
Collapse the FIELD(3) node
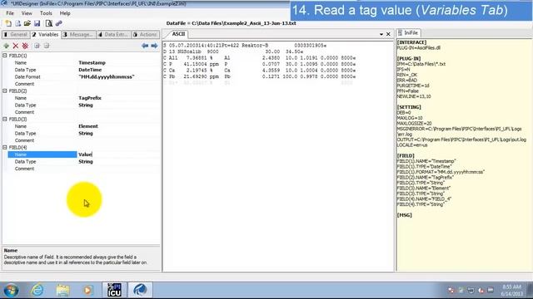click(5, 119)
